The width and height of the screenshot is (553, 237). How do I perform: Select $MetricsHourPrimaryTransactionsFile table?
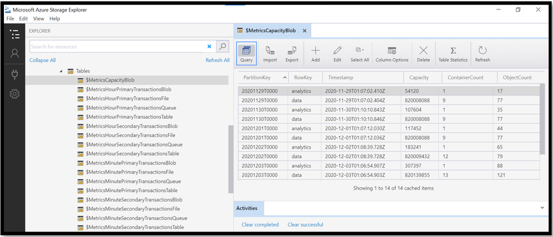click(x=127, y=98)
